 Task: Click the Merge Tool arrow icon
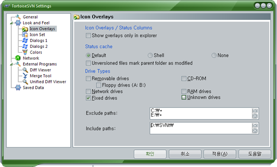click(x=25, y=76)
